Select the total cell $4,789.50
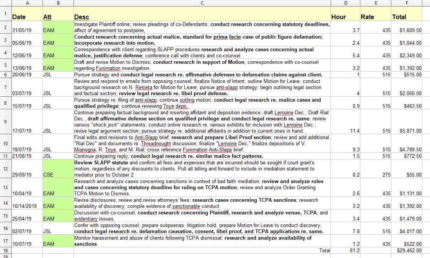Viewport: 430px width, 258px height. point(407,143)
